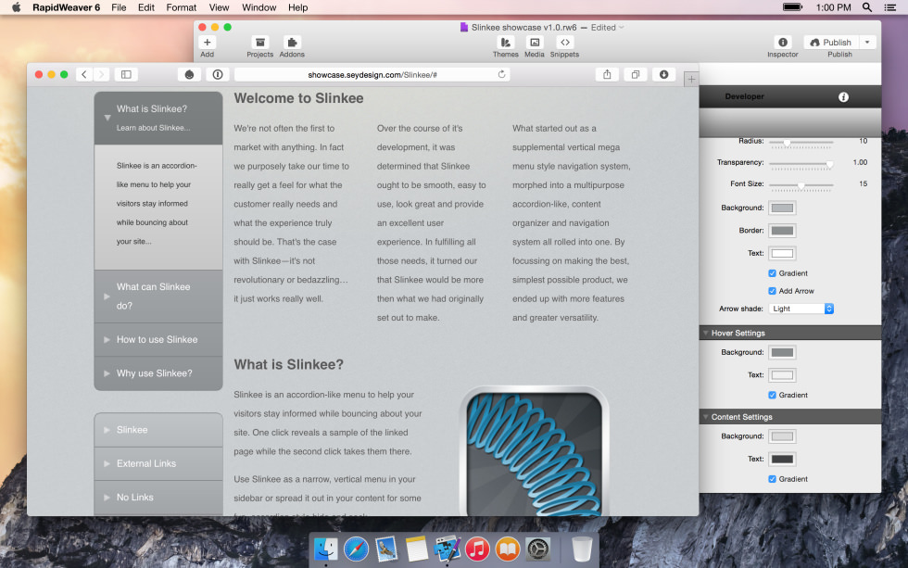Open the Addons icon
Image resolution: width=908 pixels, height=568 pixels.
(x=292, y=43)
